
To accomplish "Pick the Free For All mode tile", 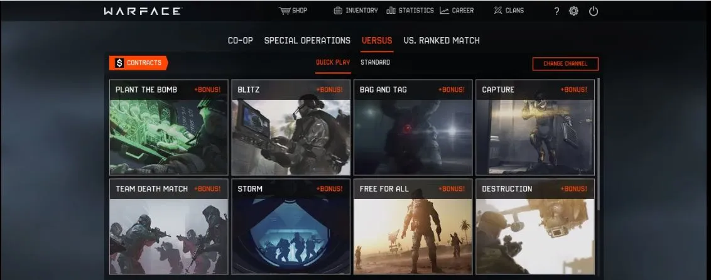I will (x=413, y=227).
